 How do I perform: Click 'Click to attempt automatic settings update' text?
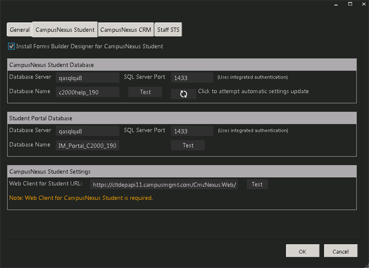point(253,91)
